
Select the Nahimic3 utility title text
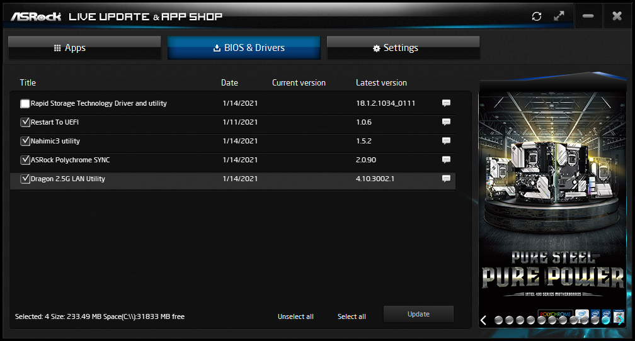55,141
